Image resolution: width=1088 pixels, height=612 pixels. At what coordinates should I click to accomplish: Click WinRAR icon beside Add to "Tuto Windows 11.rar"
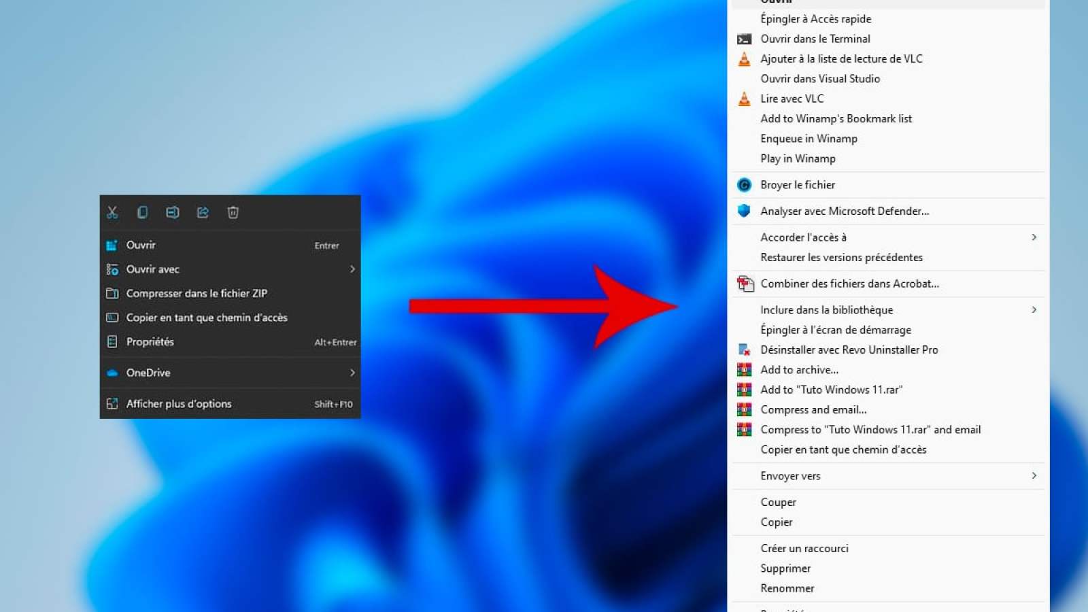(x=745, y=390)
